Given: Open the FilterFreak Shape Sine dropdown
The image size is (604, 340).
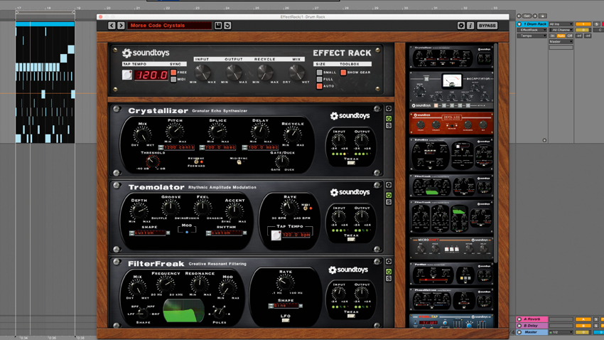Looking at the screenshot, I should [286, 306].
